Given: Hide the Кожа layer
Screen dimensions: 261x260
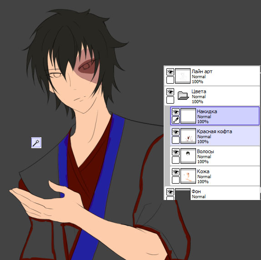Looking at the screenshot, I should [176, 172].
